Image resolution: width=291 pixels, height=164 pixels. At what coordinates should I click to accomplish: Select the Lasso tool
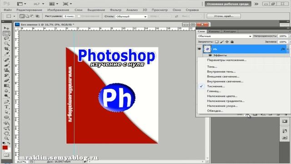(6, 38)
